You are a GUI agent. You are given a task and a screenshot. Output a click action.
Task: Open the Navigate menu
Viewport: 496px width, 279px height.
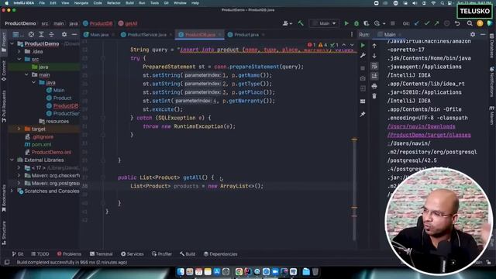click(81, 3)
